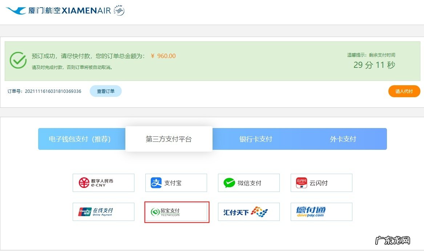Select the 云闪付 UnionPay QuickPass option

[321, 183]
